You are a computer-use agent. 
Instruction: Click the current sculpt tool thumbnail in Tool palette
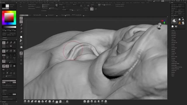174,21
